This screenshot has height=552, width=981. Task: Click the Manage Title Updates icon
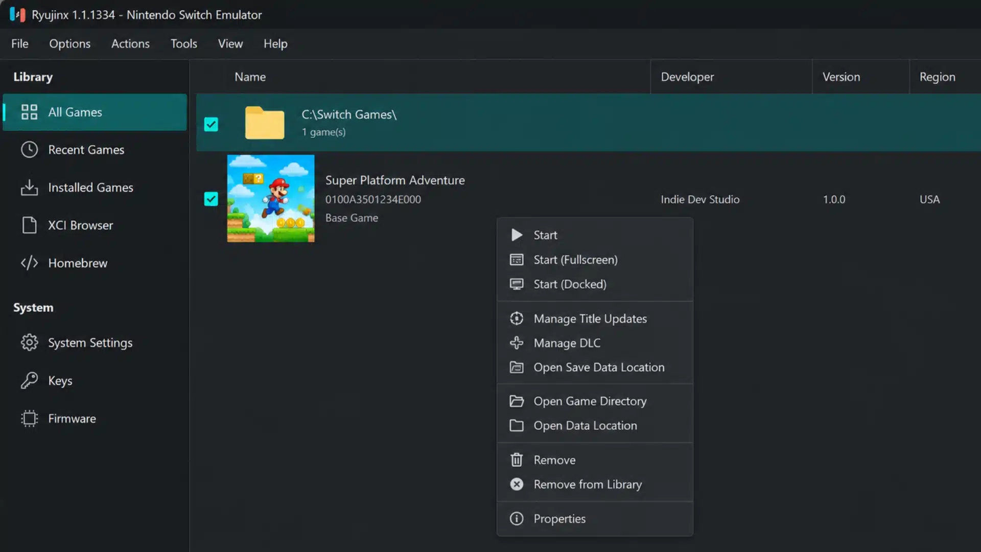point(517,318)
